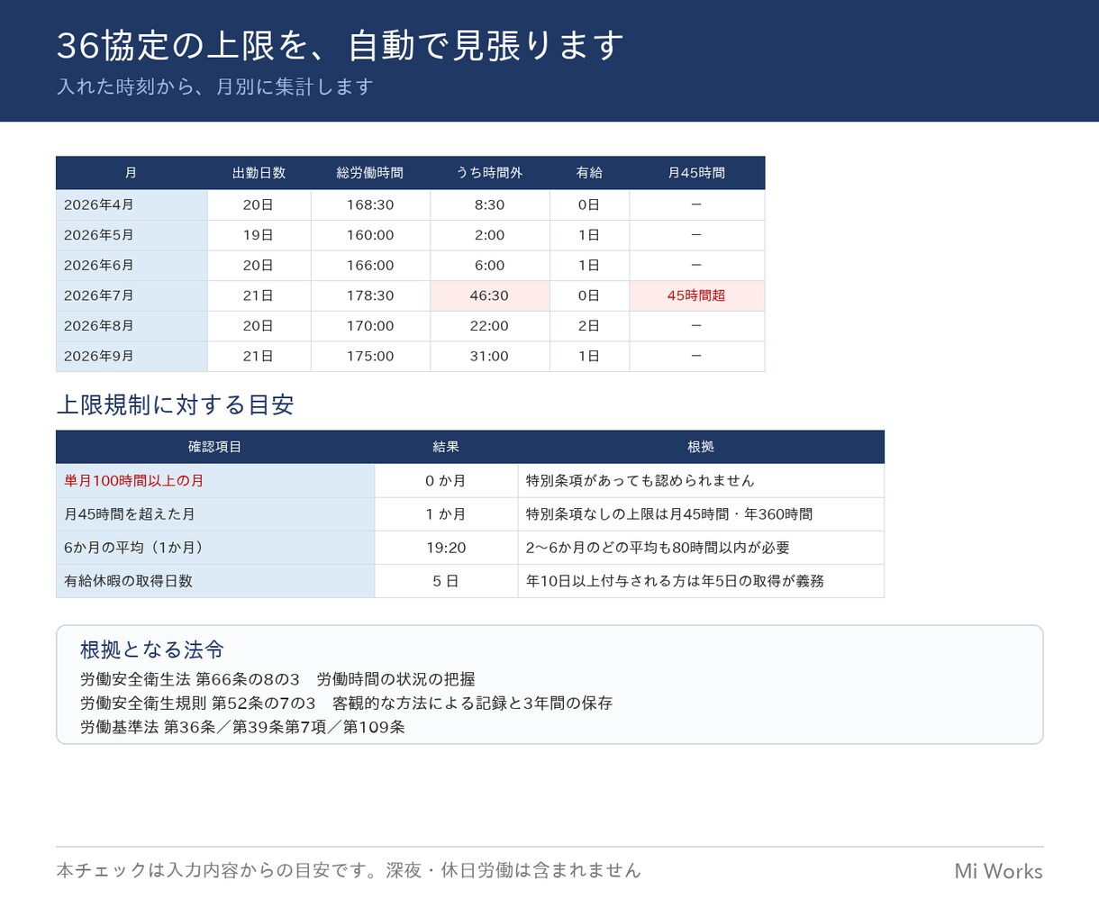Click the 有給休暇の取得日数 row label
Screen dimensions: 1099x908
pos(215,581)
